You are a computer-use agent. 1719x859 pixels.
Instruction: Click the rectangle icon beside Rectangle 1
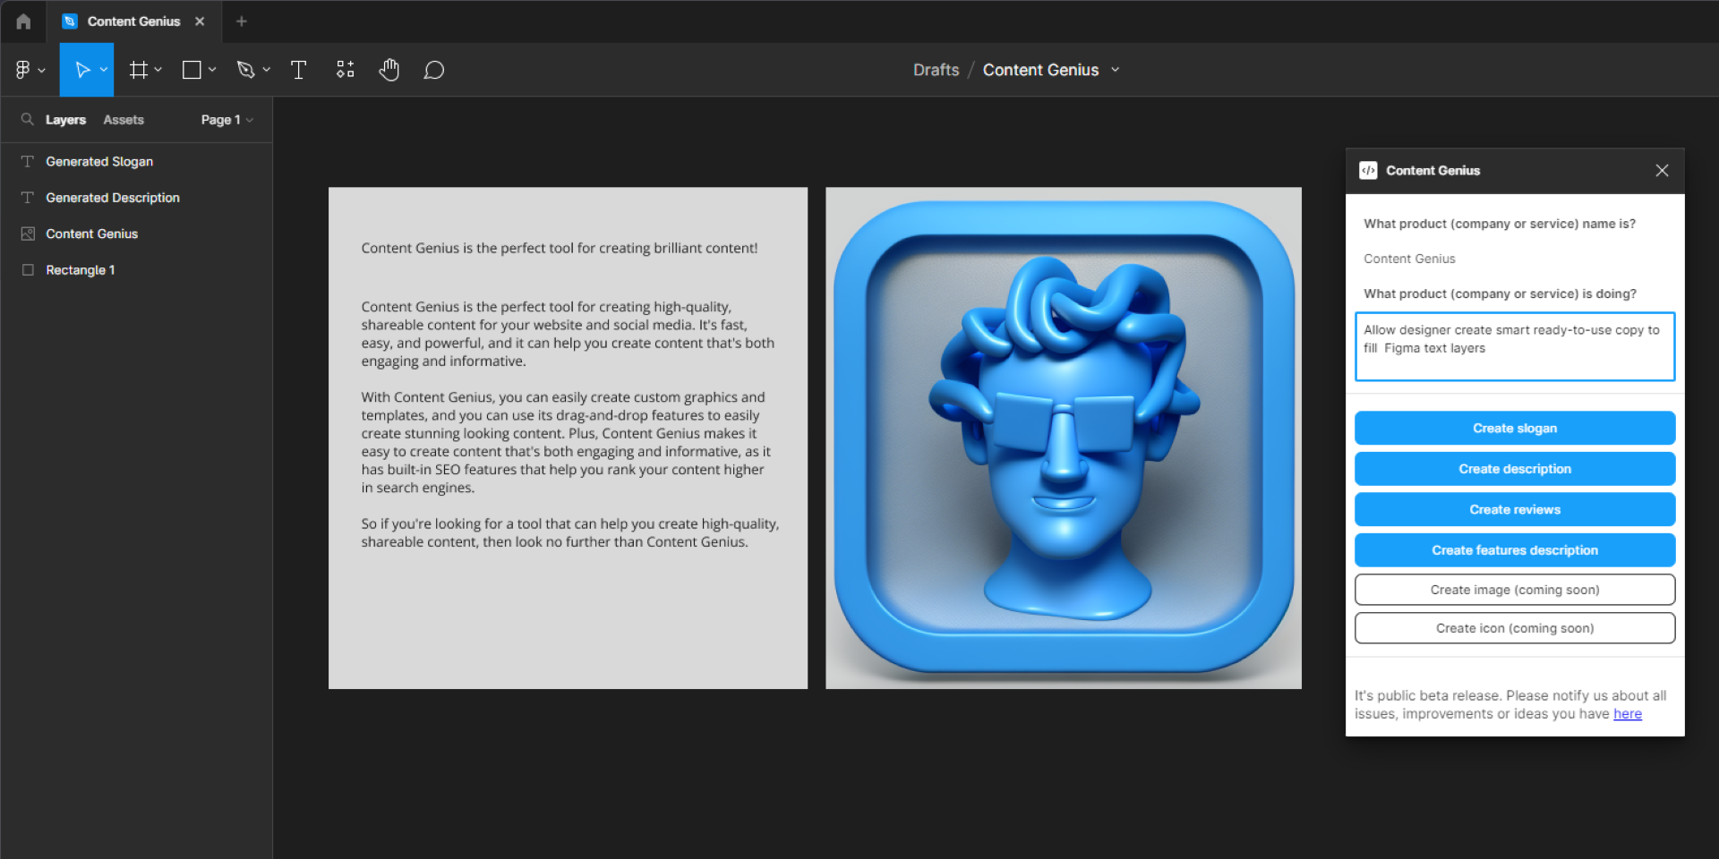(x=28, y=269)
